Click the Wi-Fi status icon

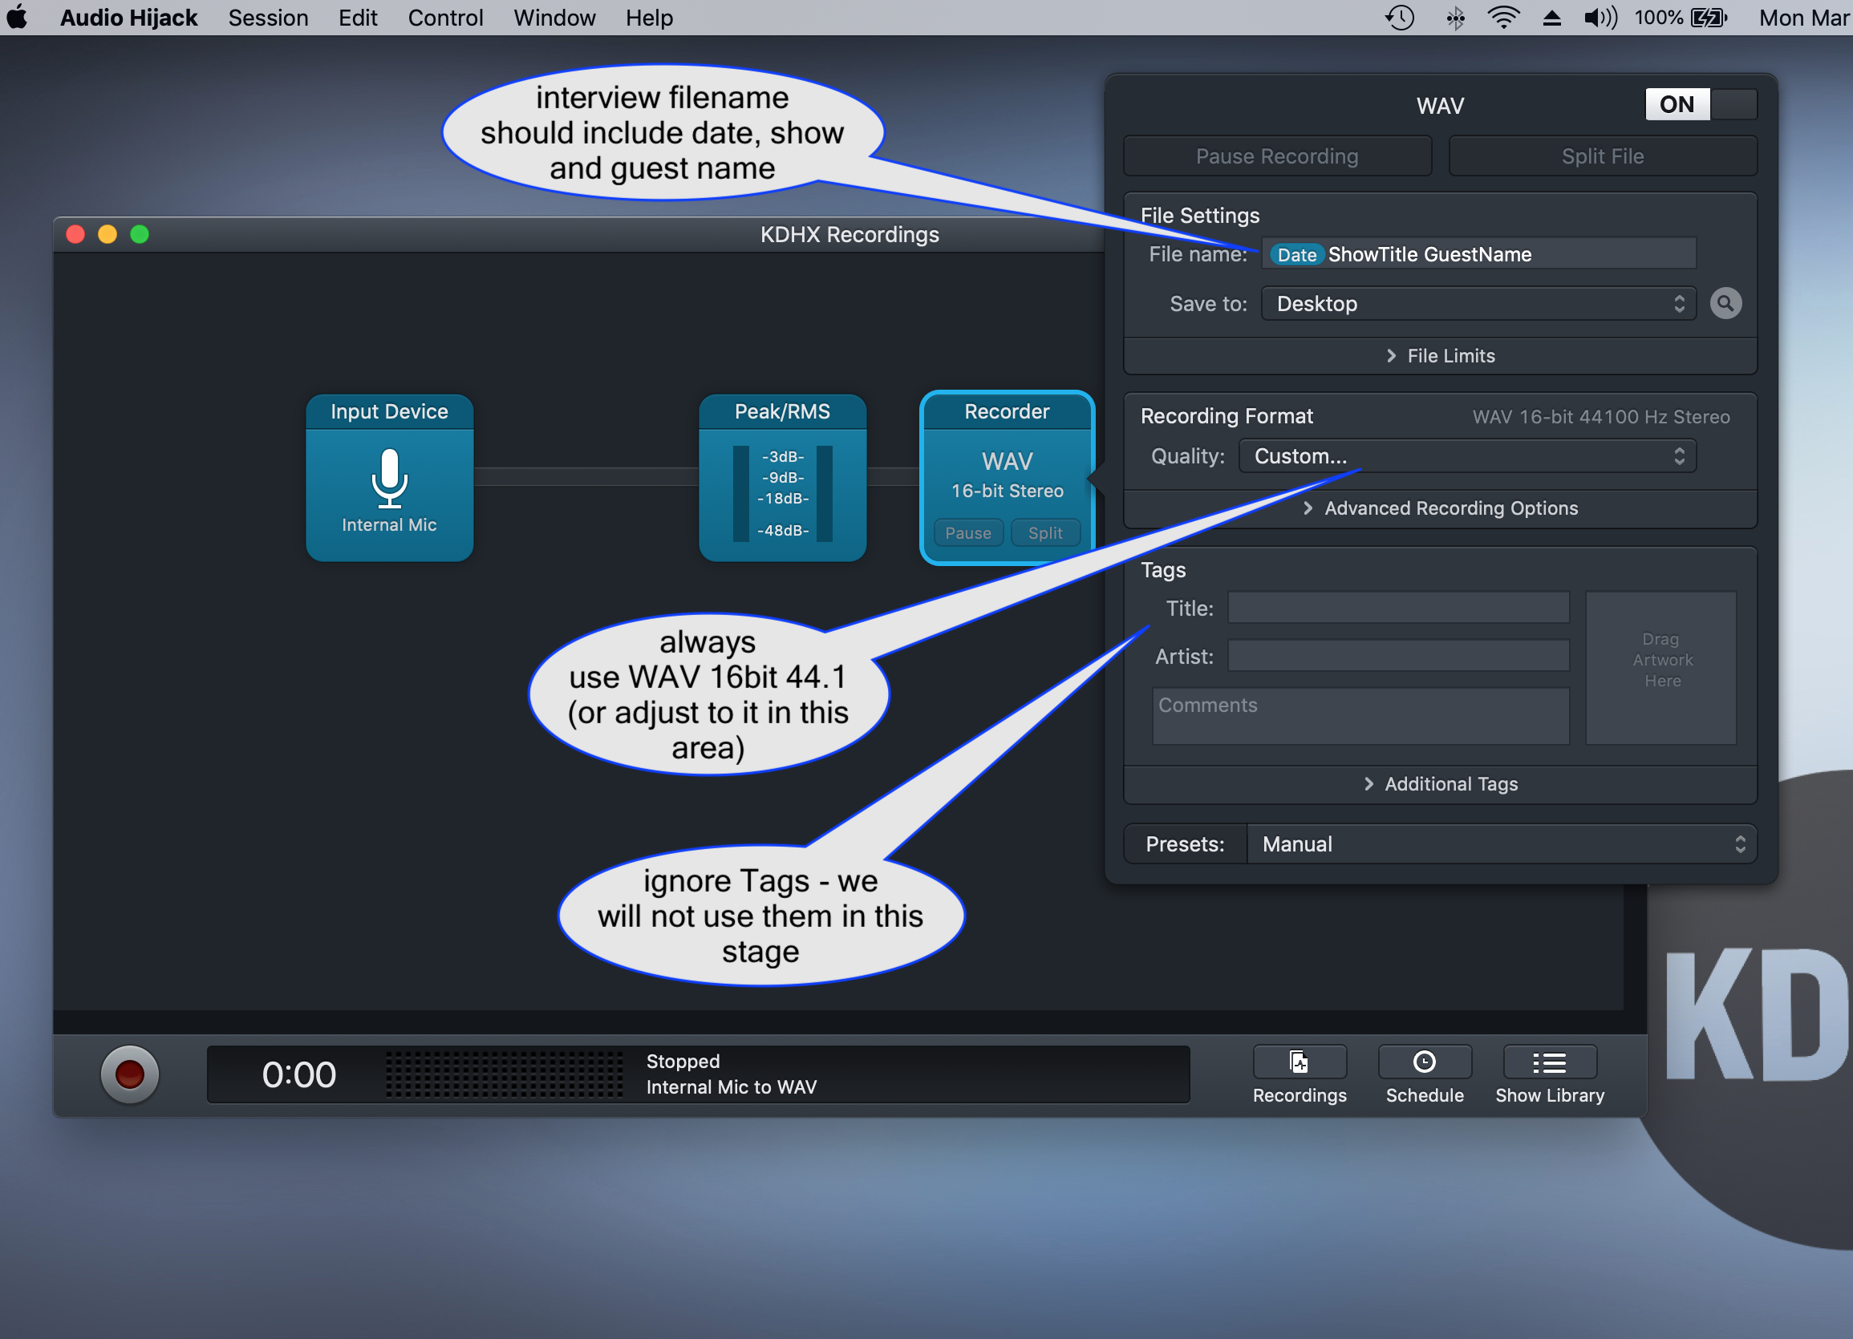pos(1502,18)
